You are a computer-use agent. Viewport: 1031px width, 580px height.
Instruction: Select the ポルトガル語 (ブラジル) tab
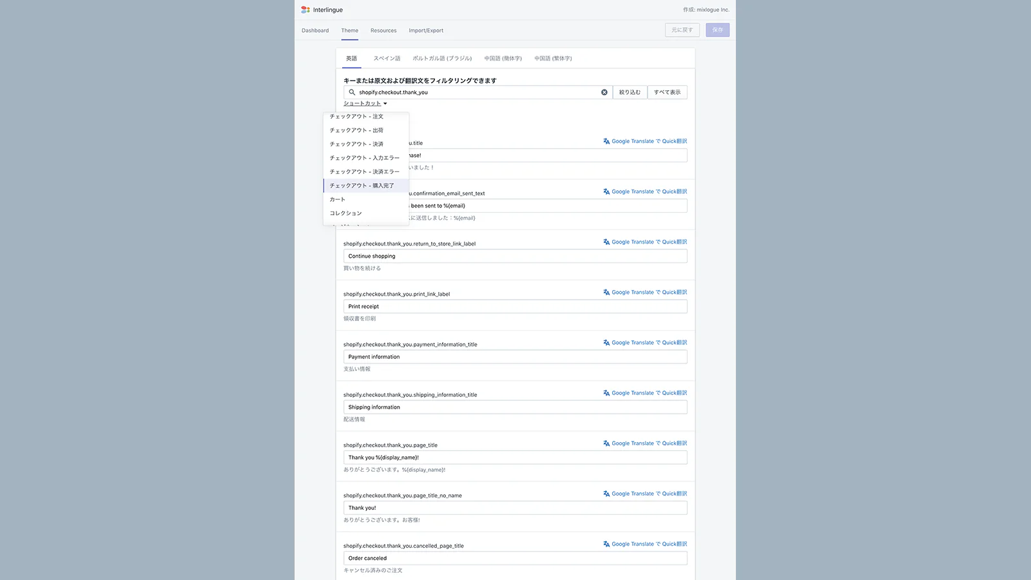(442, 58)
